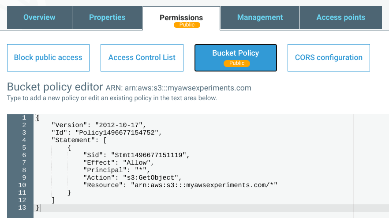Go to the Management tab
The image size is (389, 218).
pyautogui.click(x=260, y=18)
